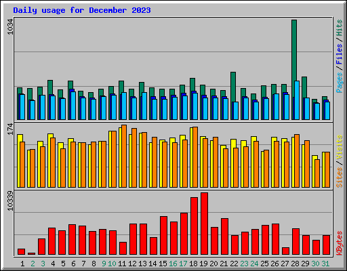
Task: Click the green day label 16
Action: [x=173, y=264]
